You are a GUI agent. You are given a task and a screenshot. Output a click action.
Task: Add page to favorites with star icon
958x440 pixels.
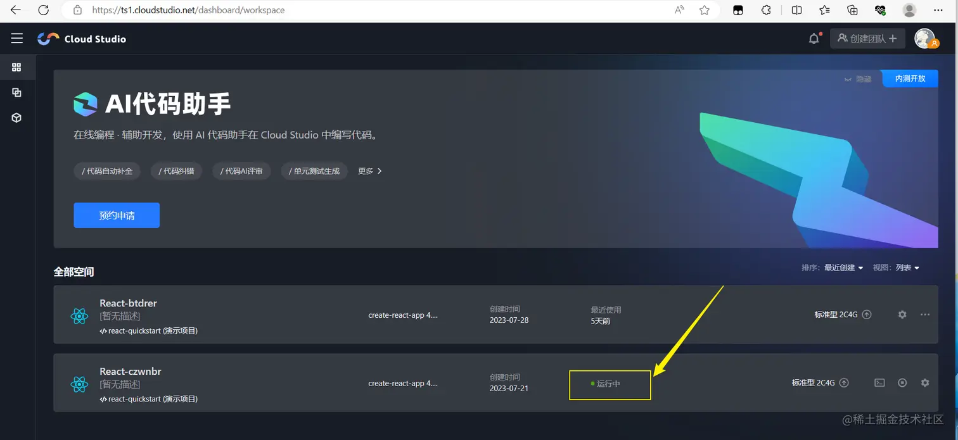[x=705, y=10]
